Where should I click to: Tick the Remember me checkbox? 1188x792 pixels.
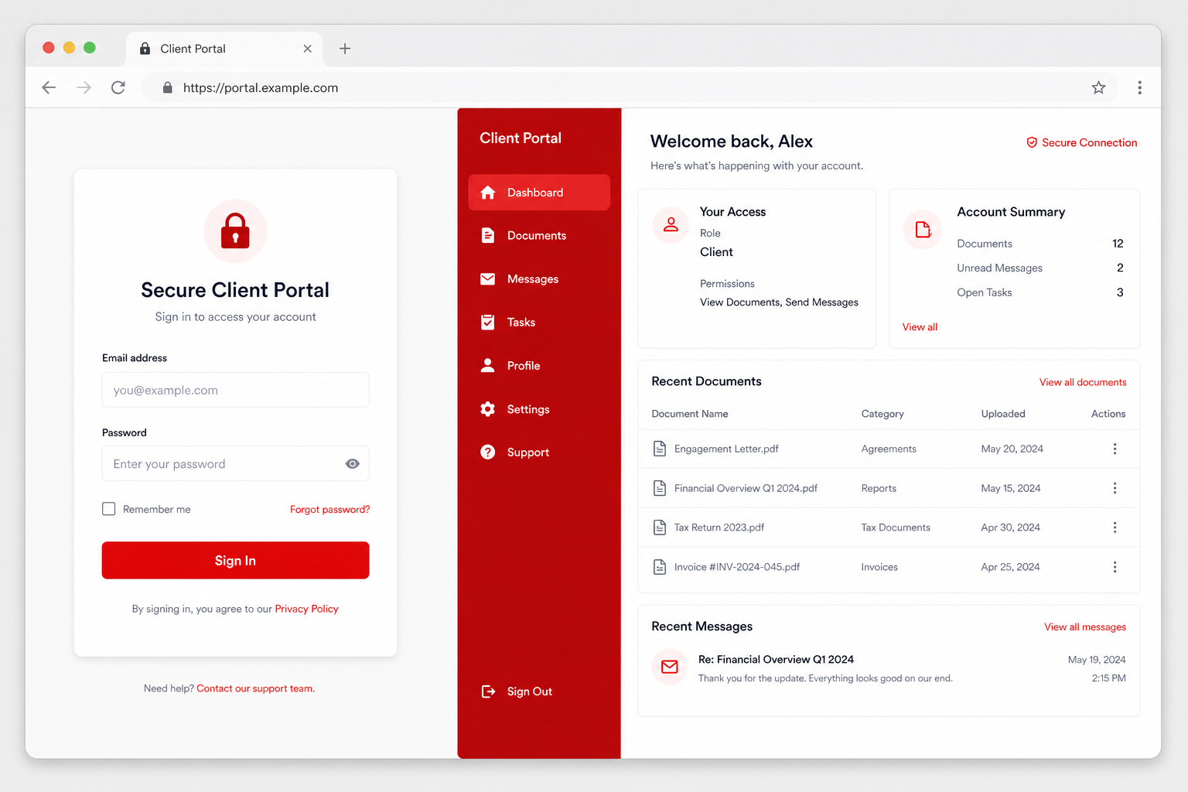coord(109,509)
